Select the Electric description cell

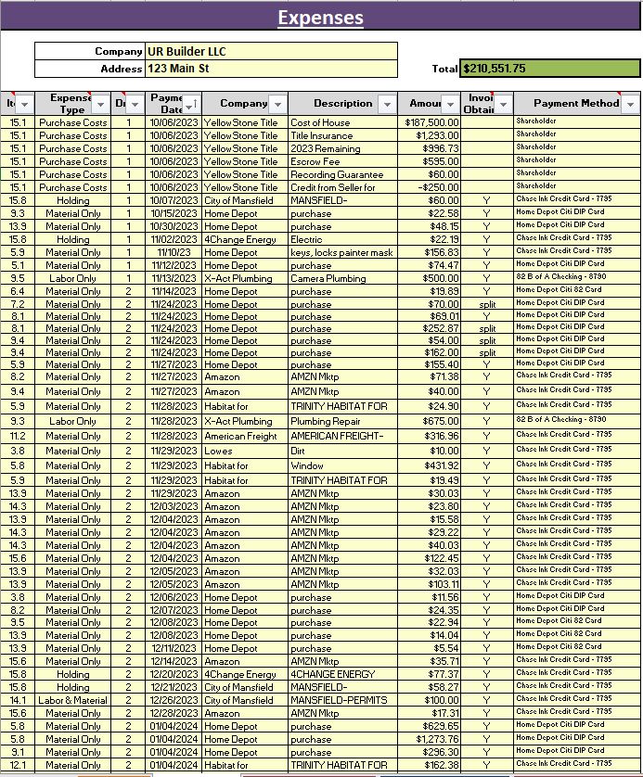coord(342,239)
